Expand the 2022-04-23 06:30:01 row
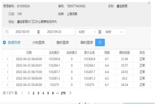 coord(7,65)
